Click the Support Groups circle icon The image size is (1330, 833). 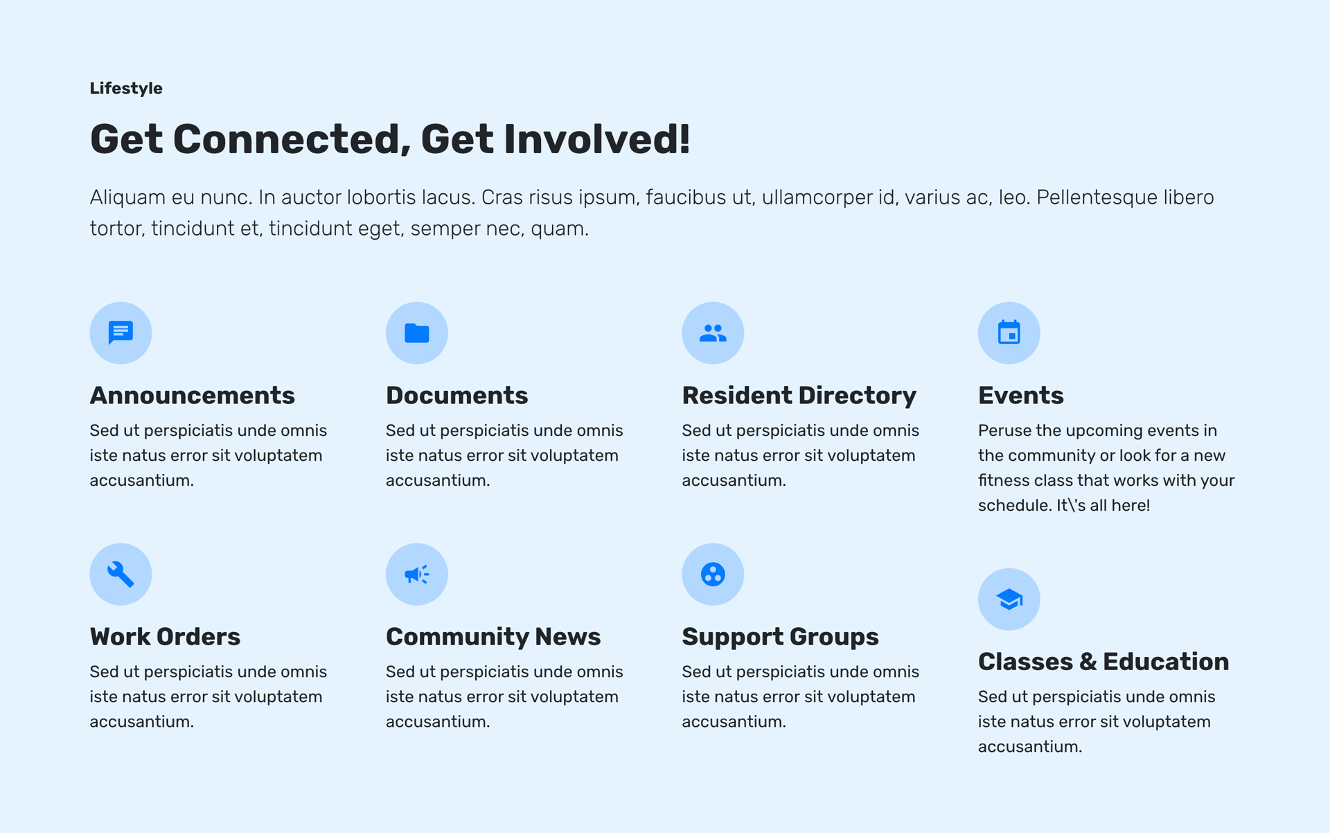click(x=713, y=574)
